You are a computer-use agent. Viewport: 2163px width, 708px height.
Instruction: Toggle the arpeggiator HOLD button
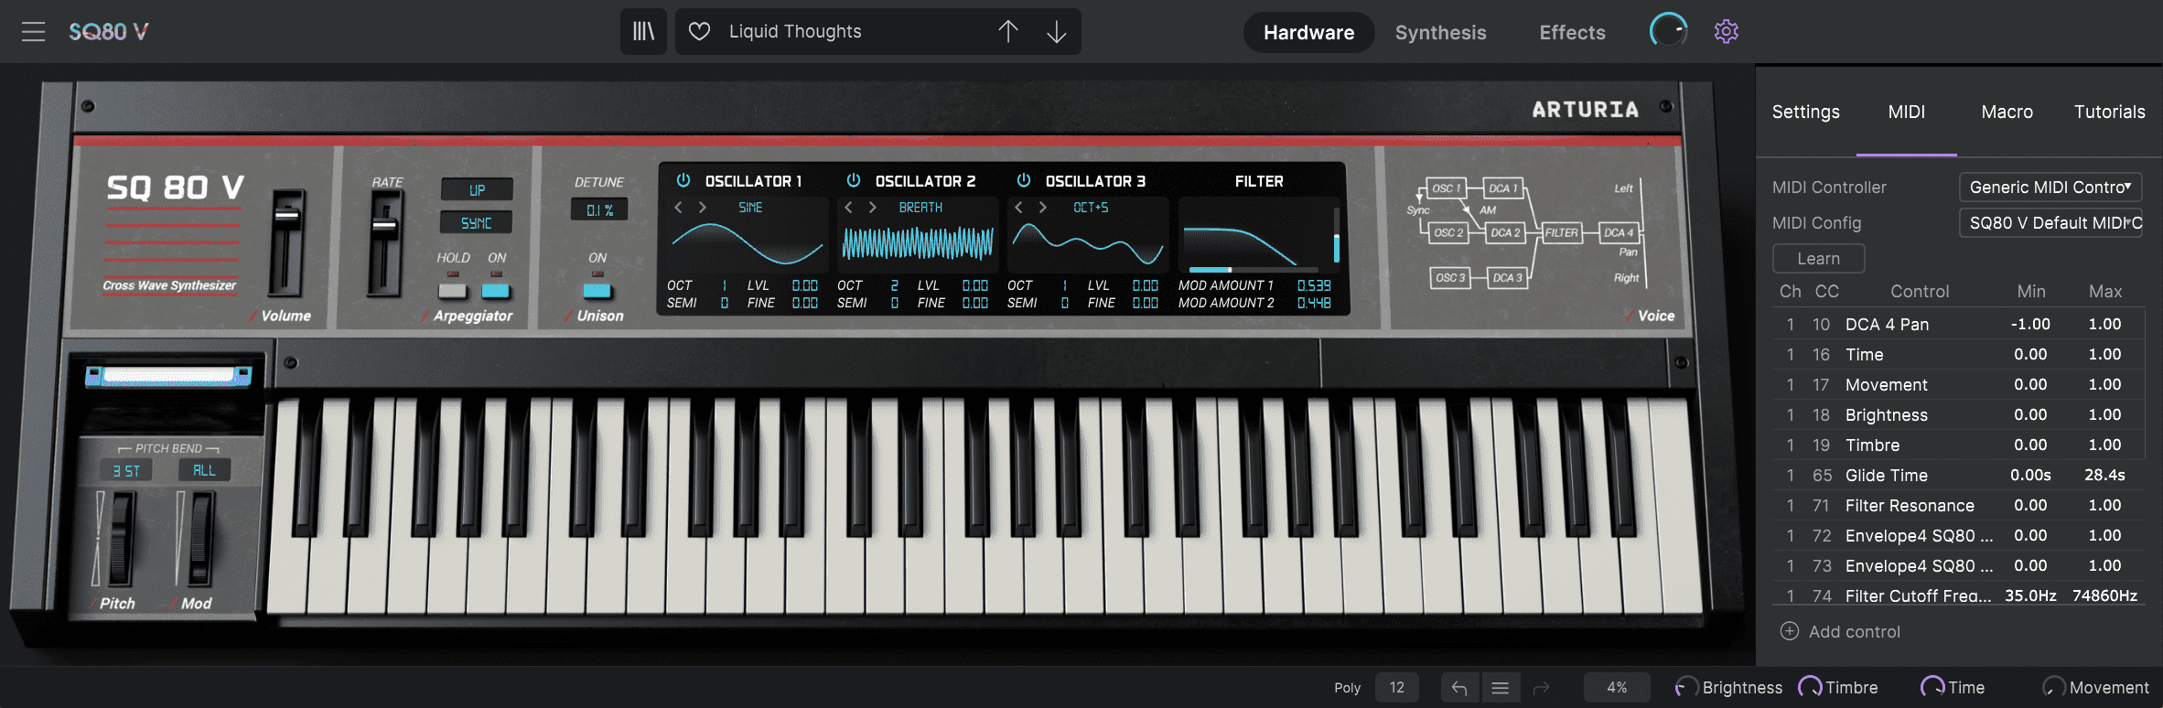[x=452, y=291]
